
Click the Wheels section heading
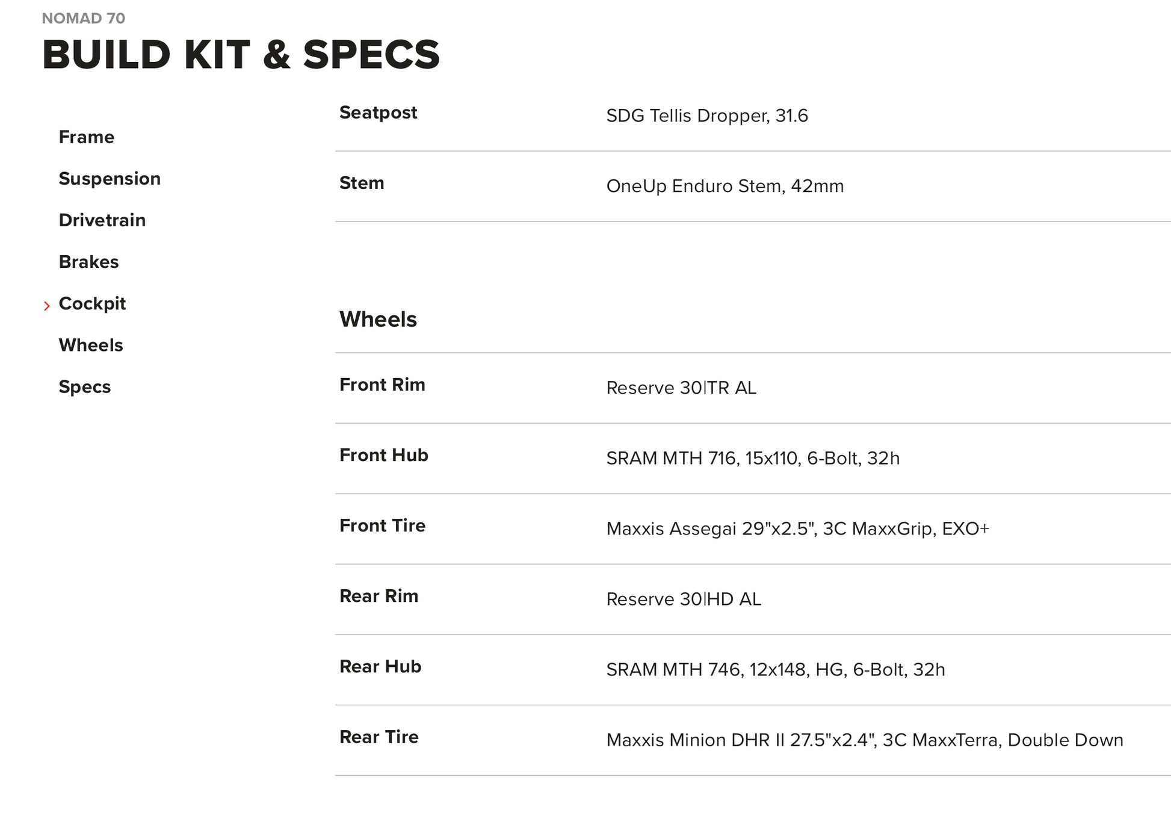(378, 320)
